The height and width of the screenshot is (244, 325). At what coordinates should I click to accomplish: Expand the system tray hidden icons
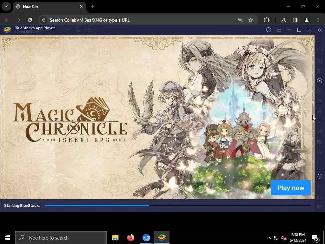[269, 238]
